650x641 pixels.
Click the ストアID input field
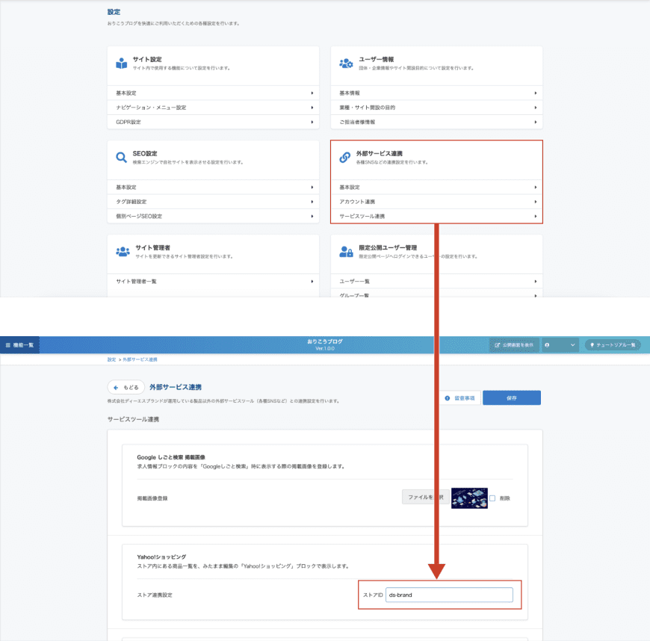(449, 595)
